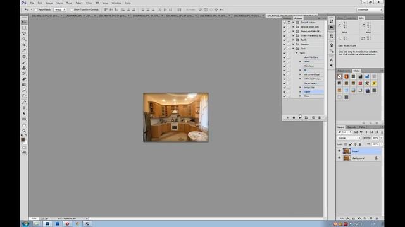Screen dimensions: 405x227
Task: Select the Dodge tool
Action: pyautogui.click(x=24, y=96)
